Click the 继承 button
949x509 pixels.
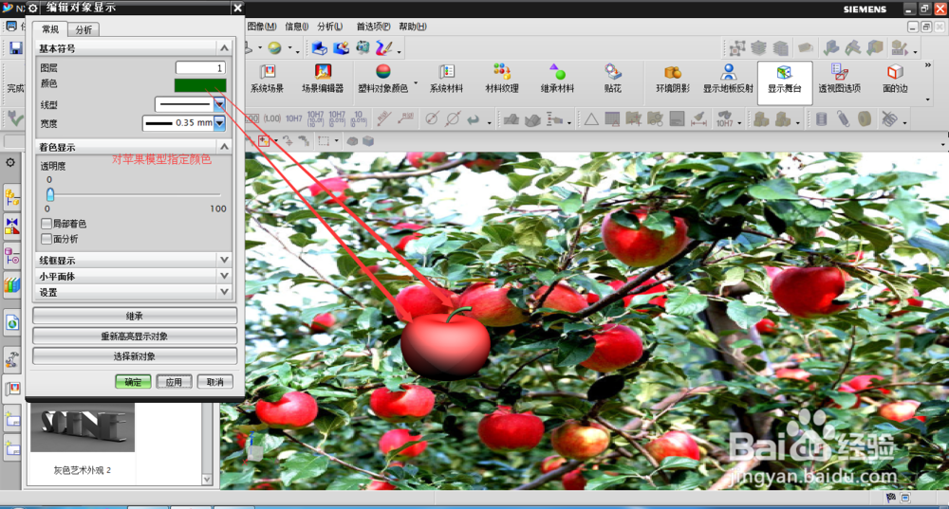[135, 316]
